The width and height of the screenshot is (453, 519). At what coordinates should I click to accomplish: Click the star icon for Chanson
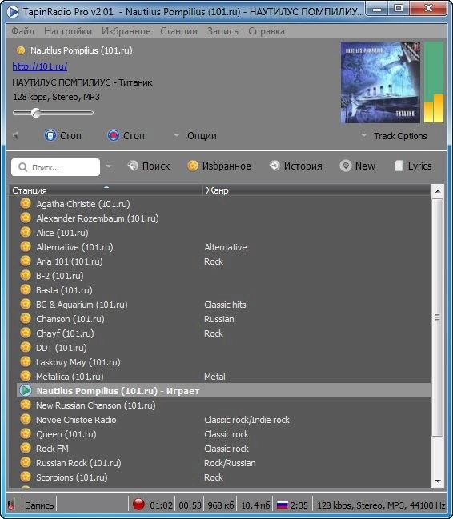pos(26,318)
